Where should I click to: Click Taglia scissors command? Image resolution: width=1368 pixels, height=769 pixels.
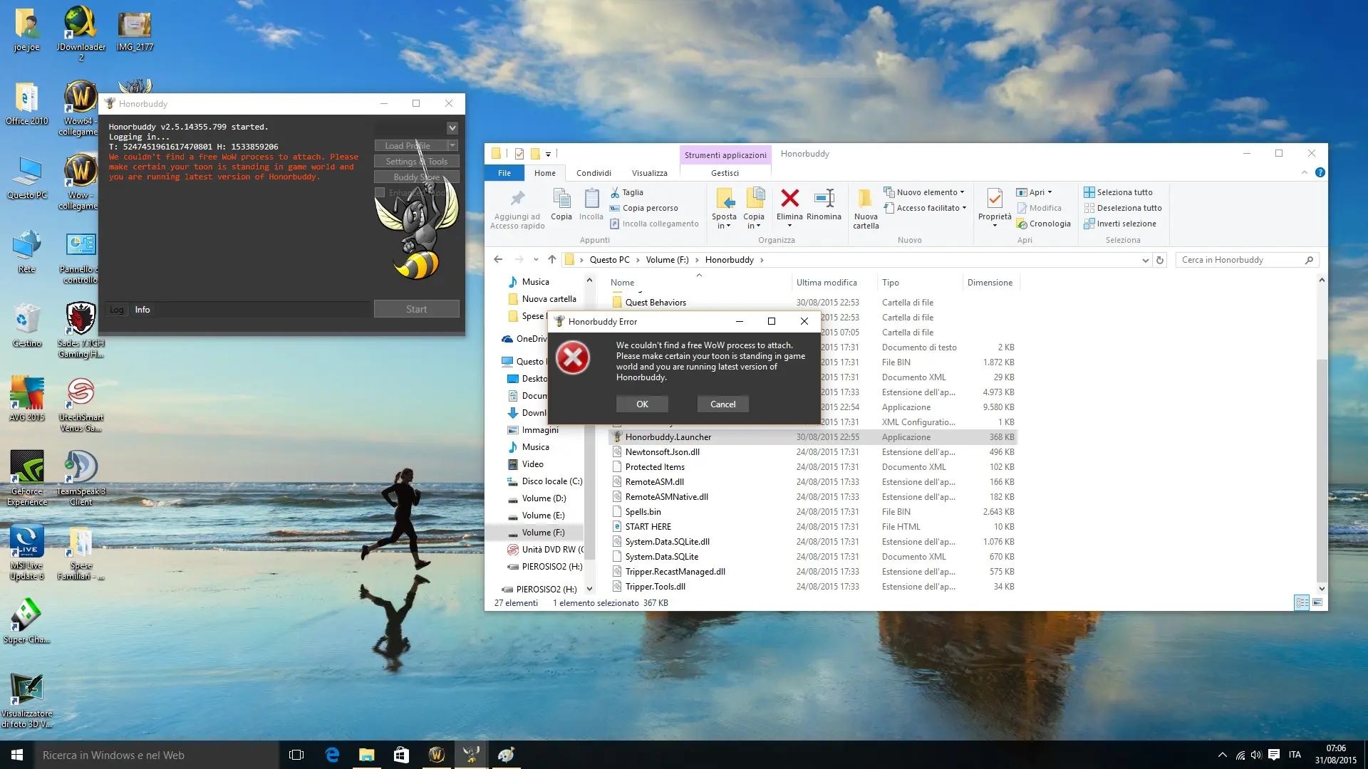(x=627, y=192)
